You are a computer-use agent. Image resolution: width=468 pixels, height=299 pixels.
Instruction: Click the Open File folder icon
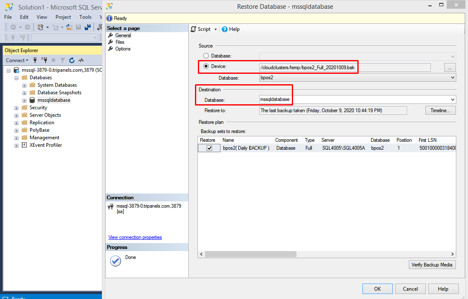[x=69, y=27]
